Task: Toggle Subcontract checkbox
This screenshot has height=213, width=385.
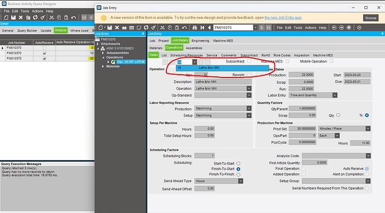Action: click(249, 61)
